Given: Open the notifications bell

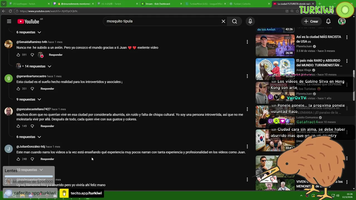Looking at the screenshot, I should [328, 21].
